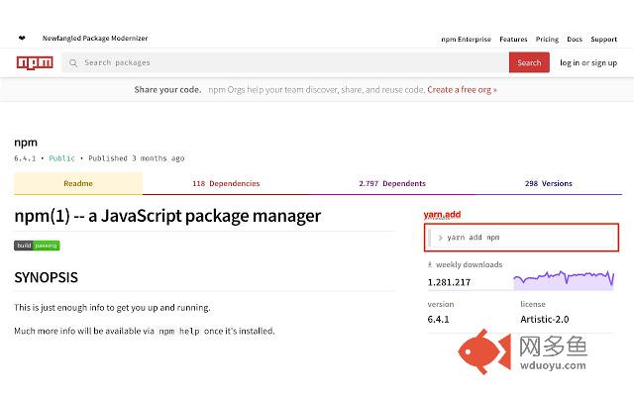Image resolution: width=634 pixels, height=396 pixels.
Task: Click the npm help inline code
Action: 179,331
